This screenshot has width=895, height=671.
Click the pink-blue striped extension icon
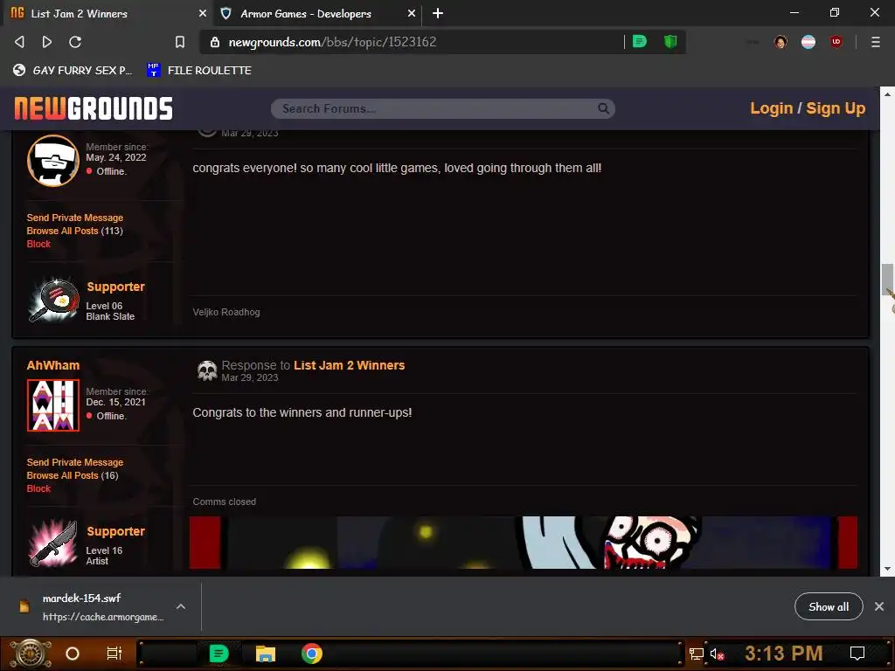coord(808,42)
